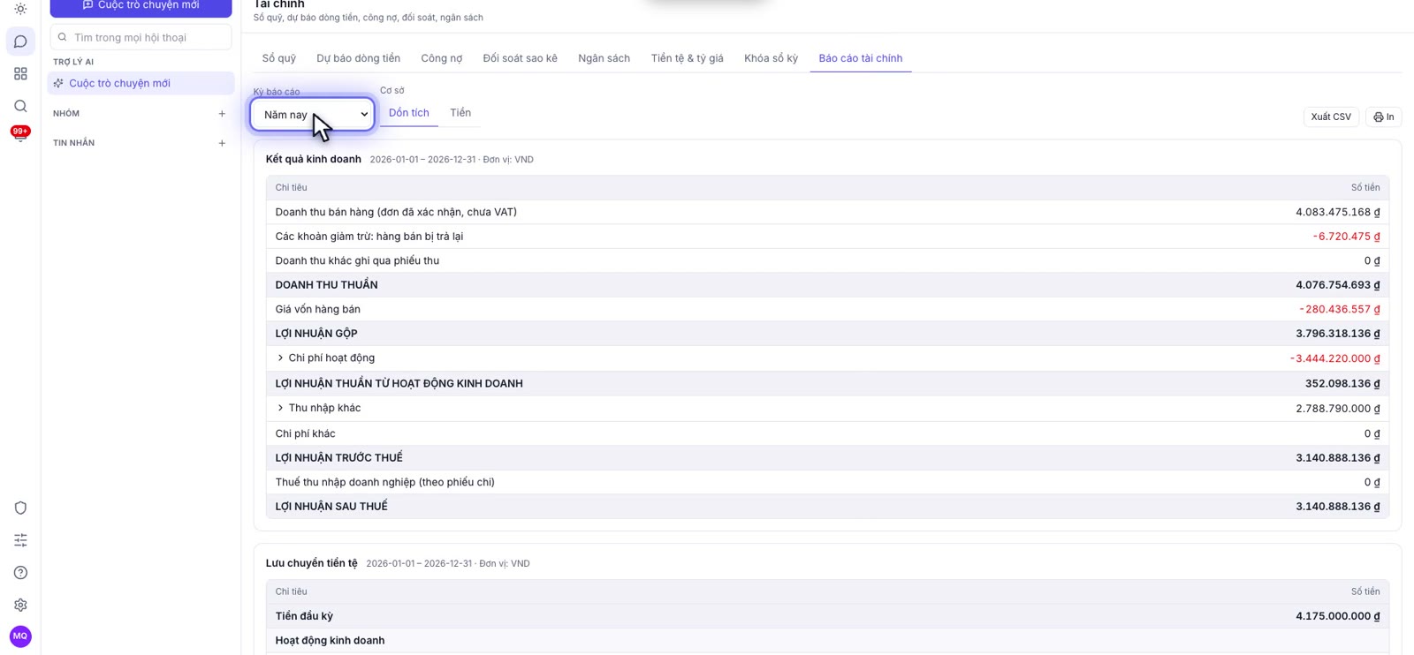Switch basis to Tiền
Image resolution: width=1414 pixels, height=655 pixels.
click(460, 113)
